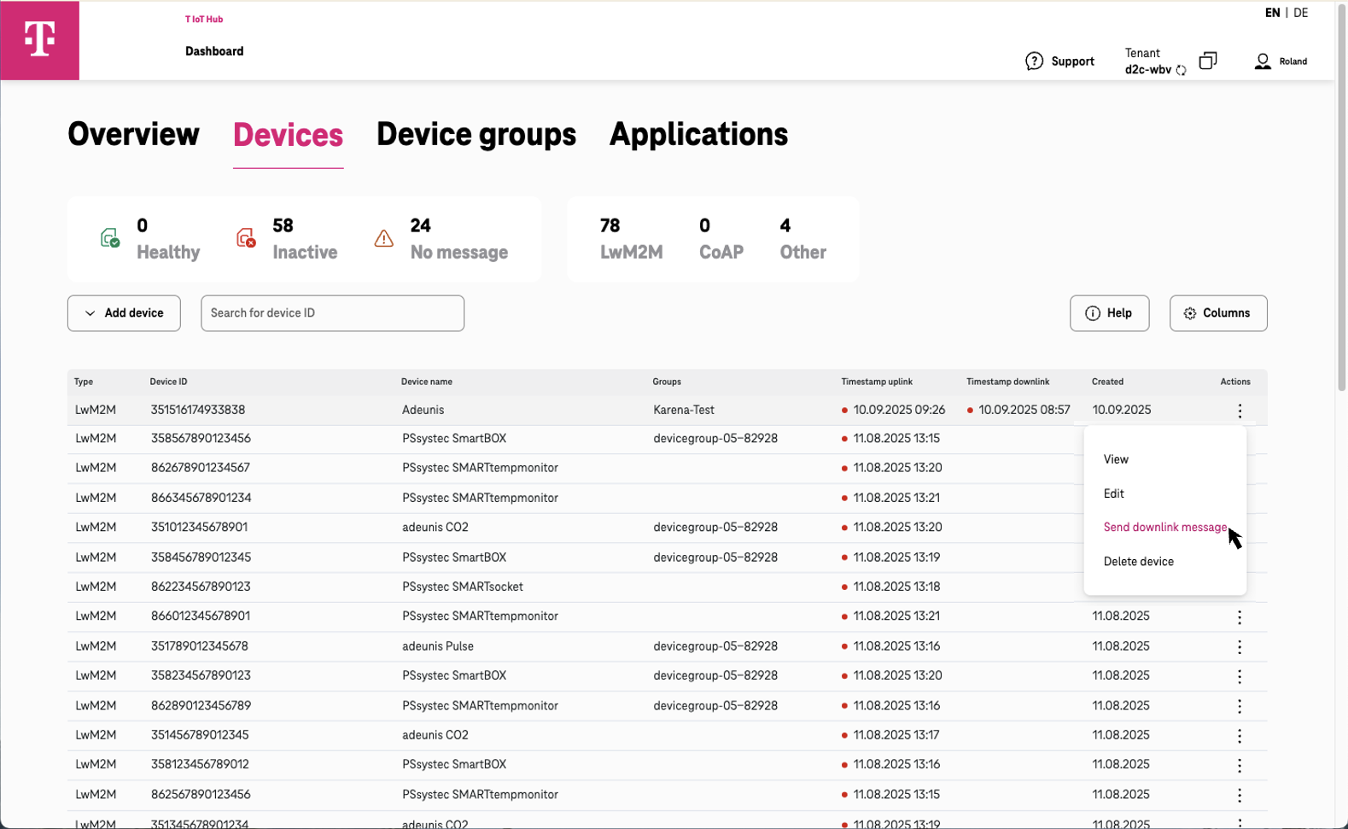1348x829 pixels.
Task: Switch language to EN
Action: point(1272,13)
